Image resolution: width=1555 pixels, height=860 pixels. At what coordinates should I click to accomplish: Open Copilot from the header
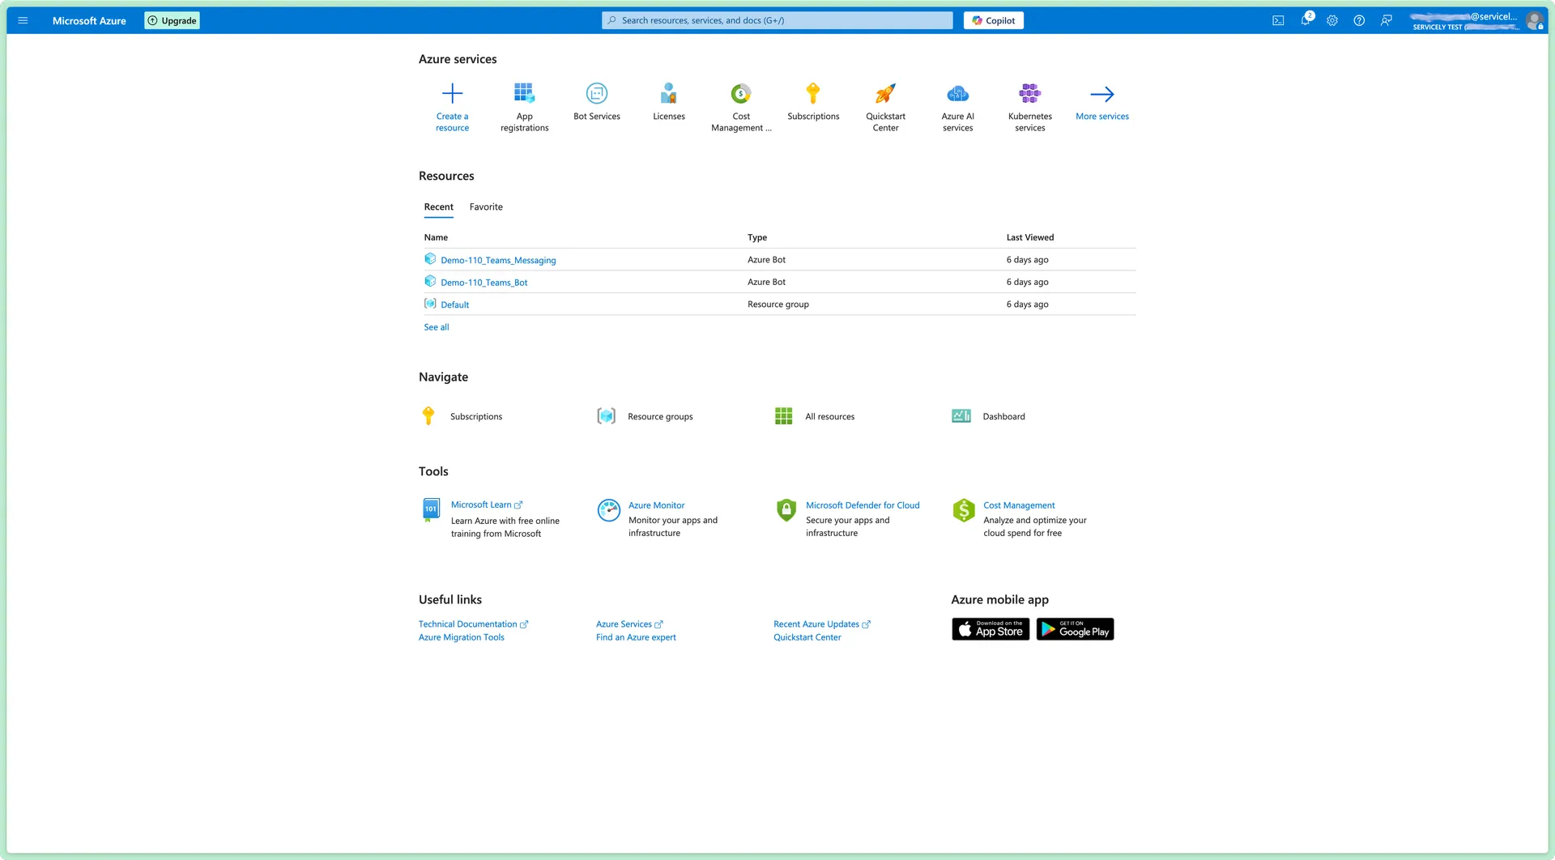click(994, 20)
